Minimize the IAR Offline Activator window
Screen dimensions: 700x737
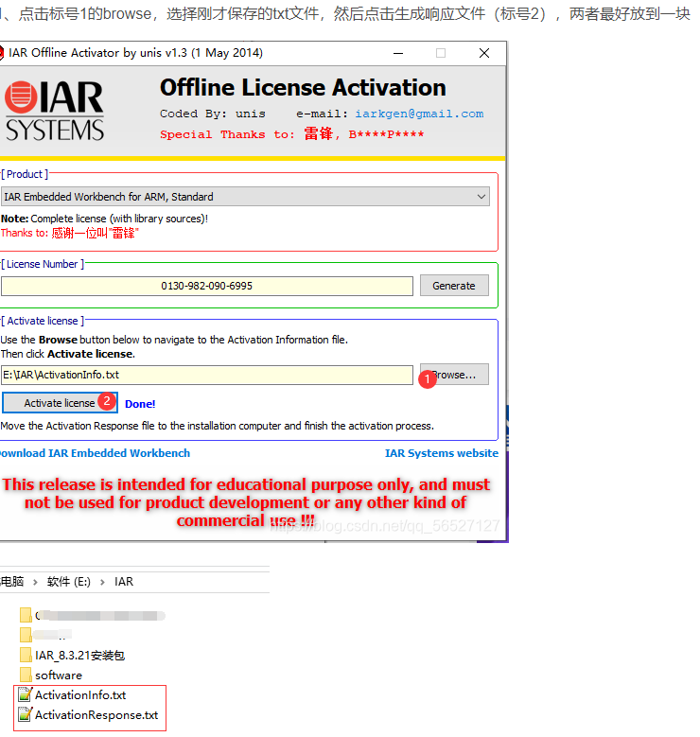398,53
